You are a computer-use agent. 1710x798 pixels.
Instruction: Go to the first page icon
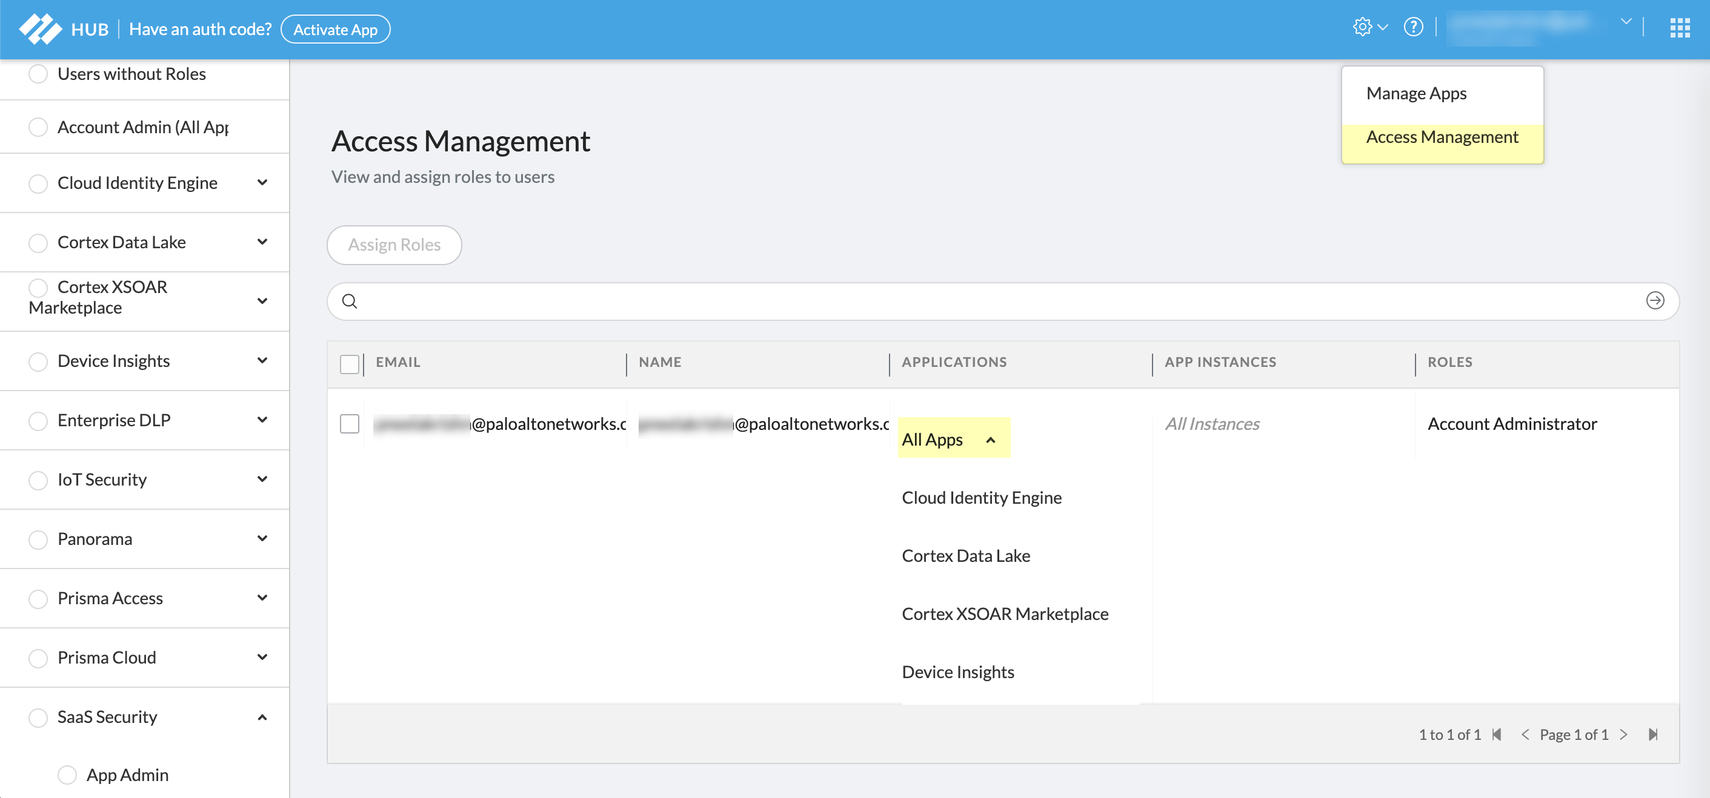[1497, 734]
